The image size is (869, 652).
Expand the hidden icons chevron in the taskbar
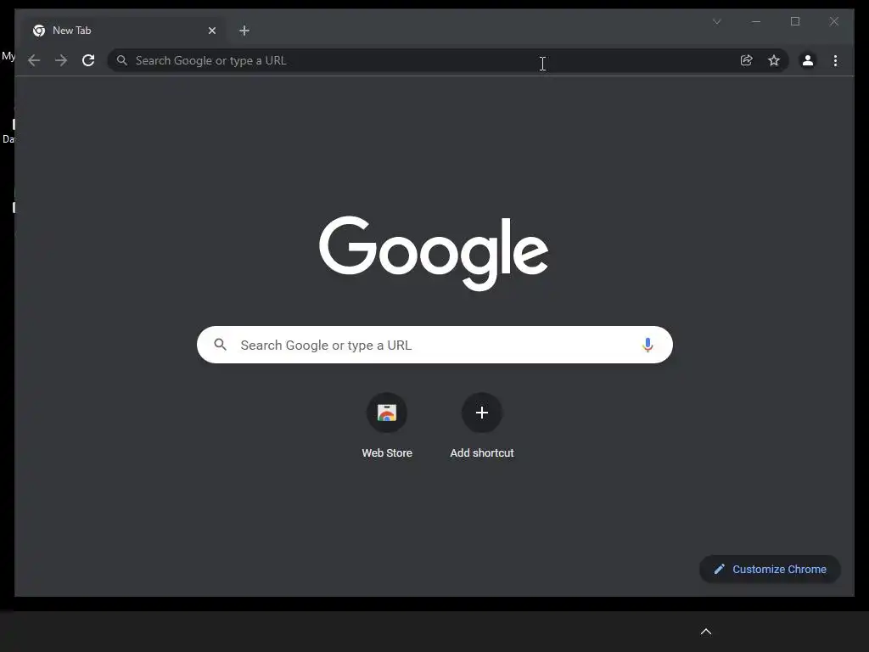click(706, 632)
